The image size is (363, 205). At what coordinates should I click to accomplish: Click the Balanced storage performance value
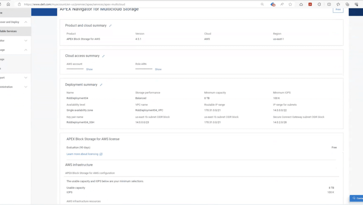tap(141, 98)
